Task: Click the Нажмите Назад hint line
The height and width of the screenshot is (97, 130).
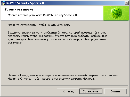Action: [x=63, y=75]
